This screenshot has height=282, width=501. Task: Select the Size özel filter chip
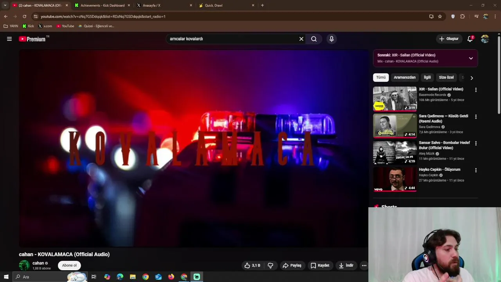[x=446, y=78]
